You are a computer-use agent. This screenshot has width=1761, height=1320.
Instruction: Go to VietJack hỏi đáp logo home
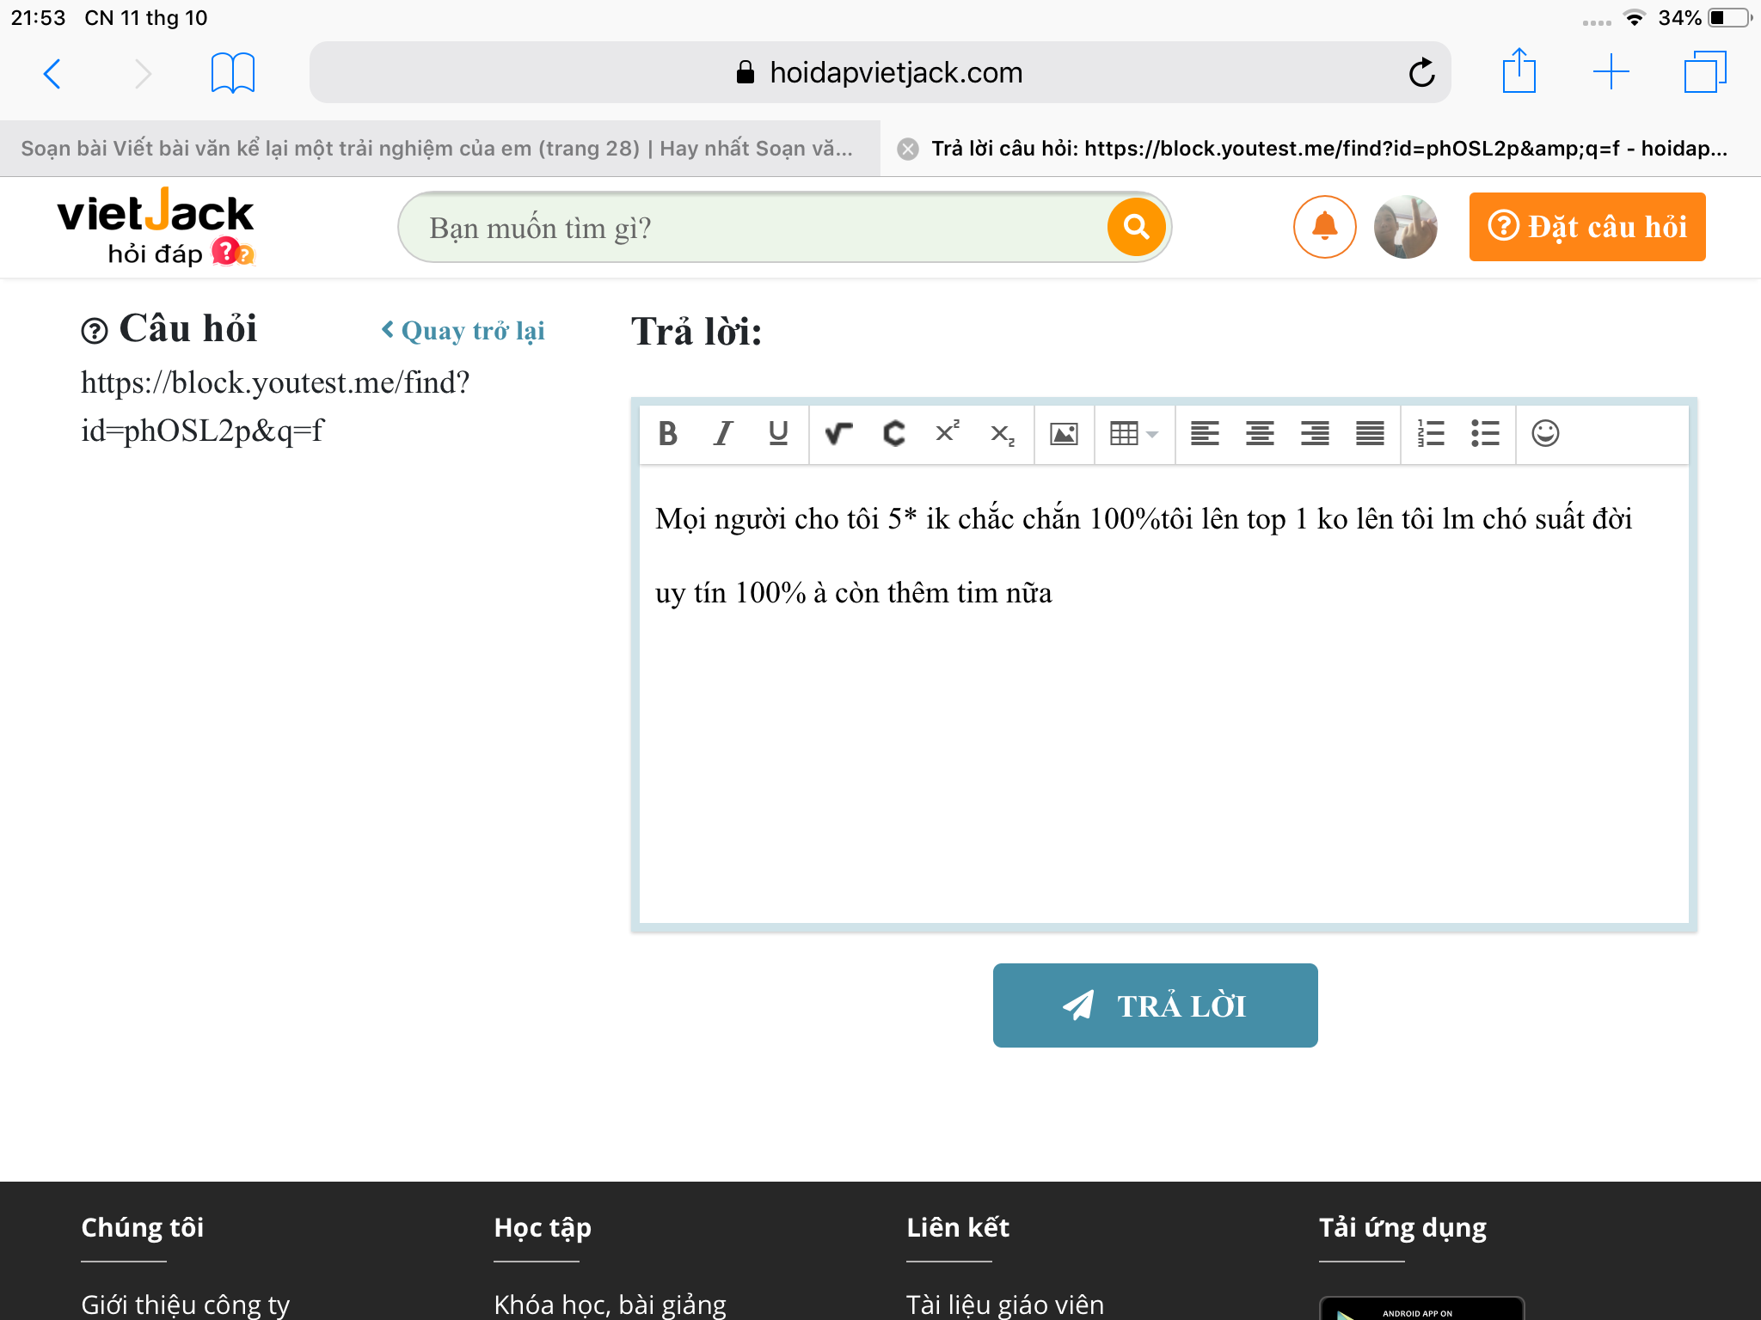point(156,227)
